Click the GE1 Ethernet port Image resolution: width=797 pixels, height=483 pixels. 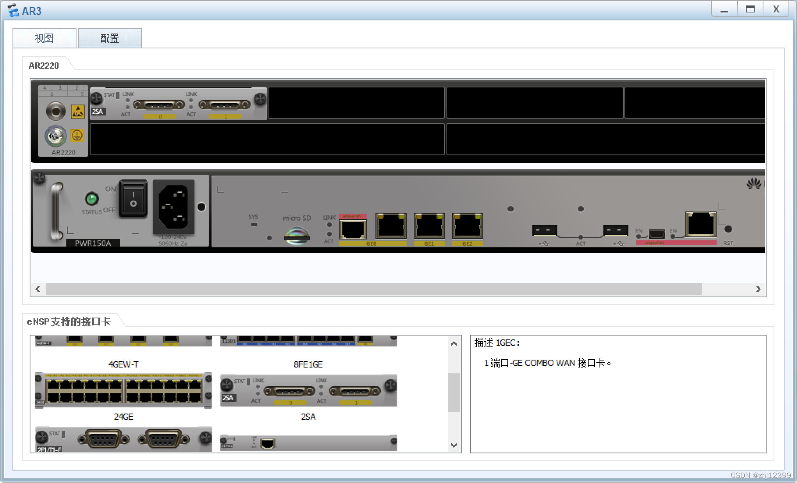(429, 226)
